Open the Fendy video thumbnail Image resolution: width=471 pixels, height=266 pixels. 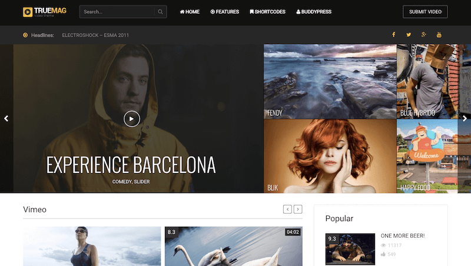329,81
